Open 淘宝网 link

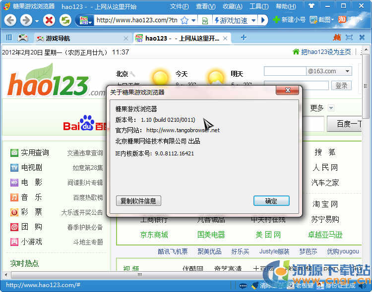point(325,204)
